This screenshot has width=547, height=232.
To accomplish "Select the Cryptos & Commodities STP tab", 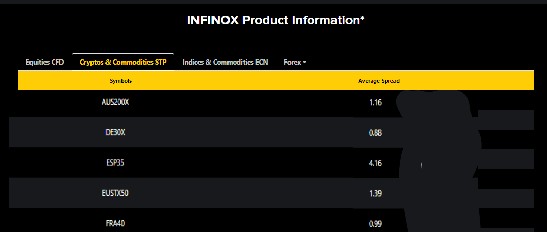I will (x=123, y=63).
